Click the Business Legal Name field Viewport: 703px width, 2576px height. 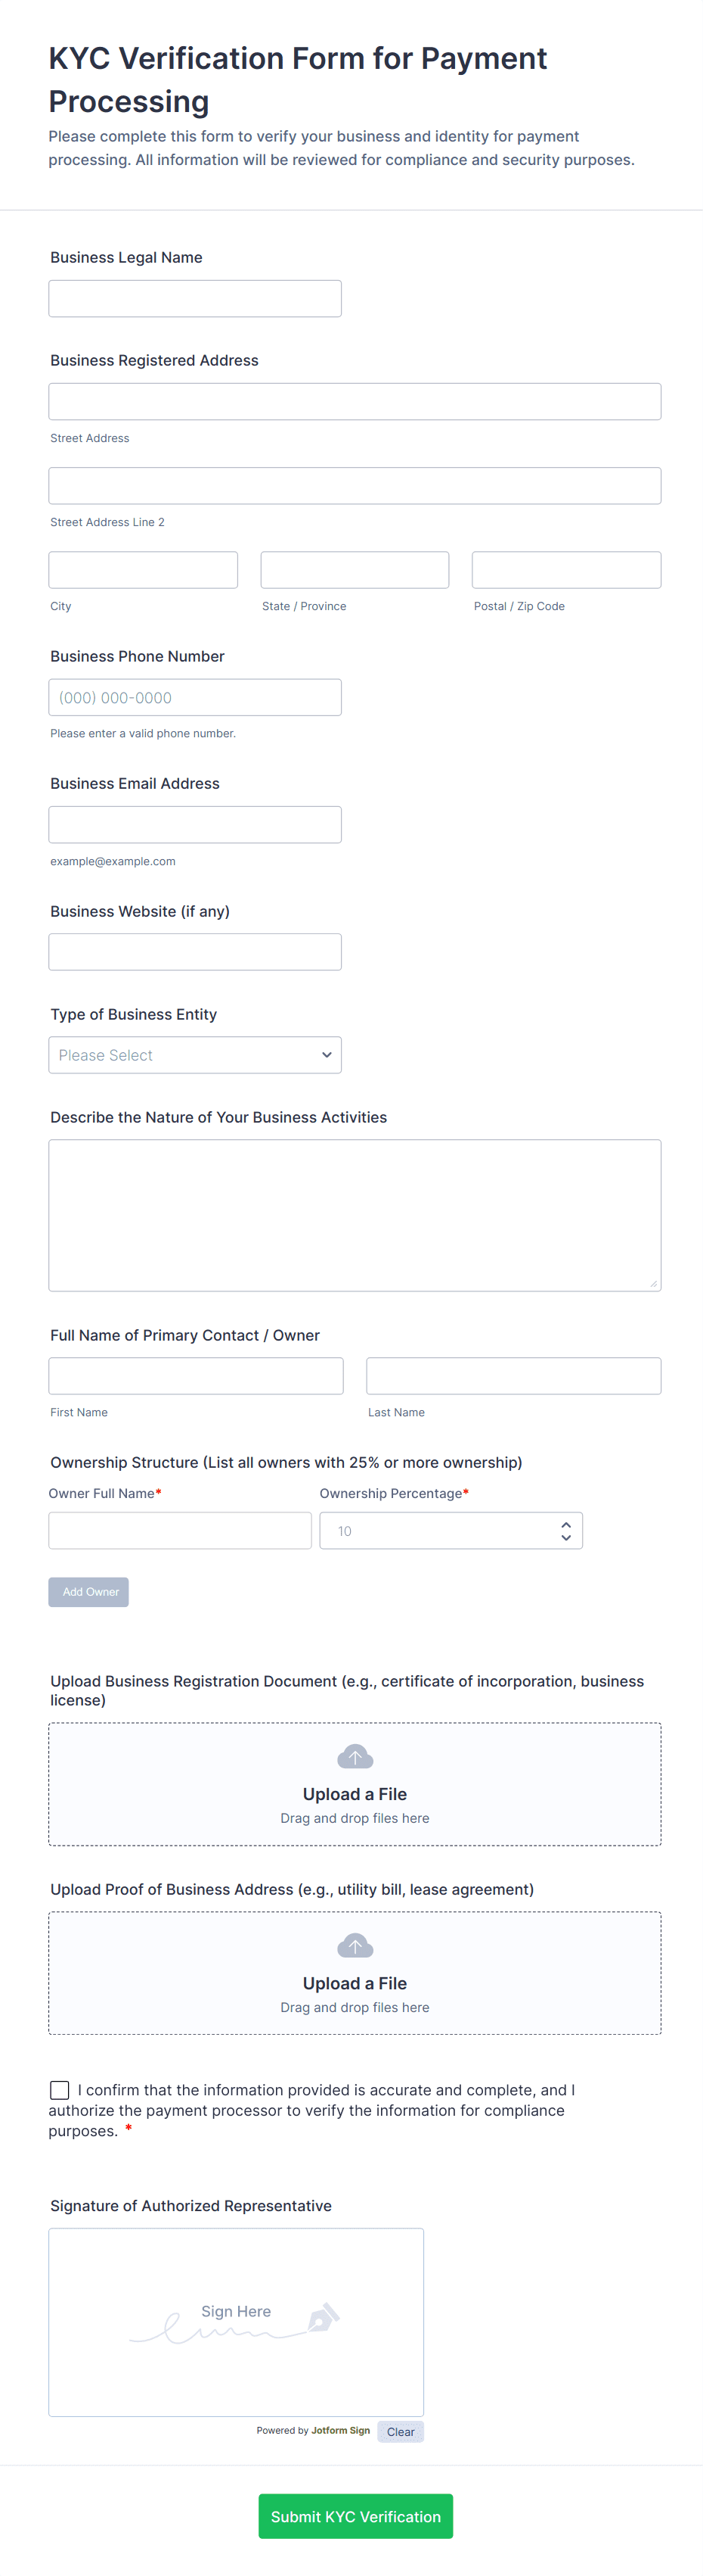point(195,299)
